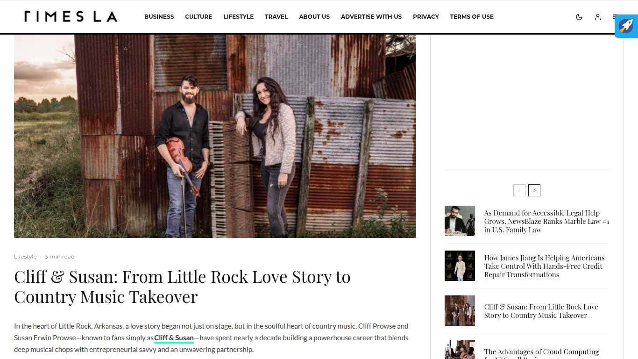Image resolution: width=638 pixels, height=359 pixels.
Task: Open the user account icon
Action: pos(597,17)
